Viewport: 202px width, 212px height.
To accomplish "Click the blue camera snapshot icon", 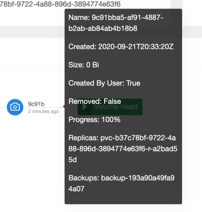I will [15, 107].
